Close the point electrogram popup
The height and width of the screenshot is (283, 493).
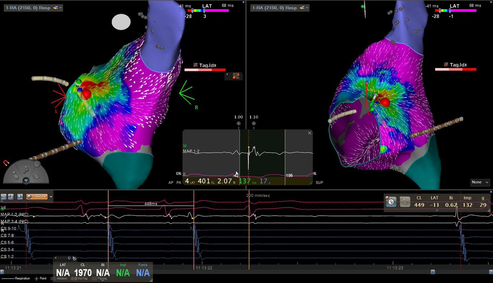click(310, 133)
